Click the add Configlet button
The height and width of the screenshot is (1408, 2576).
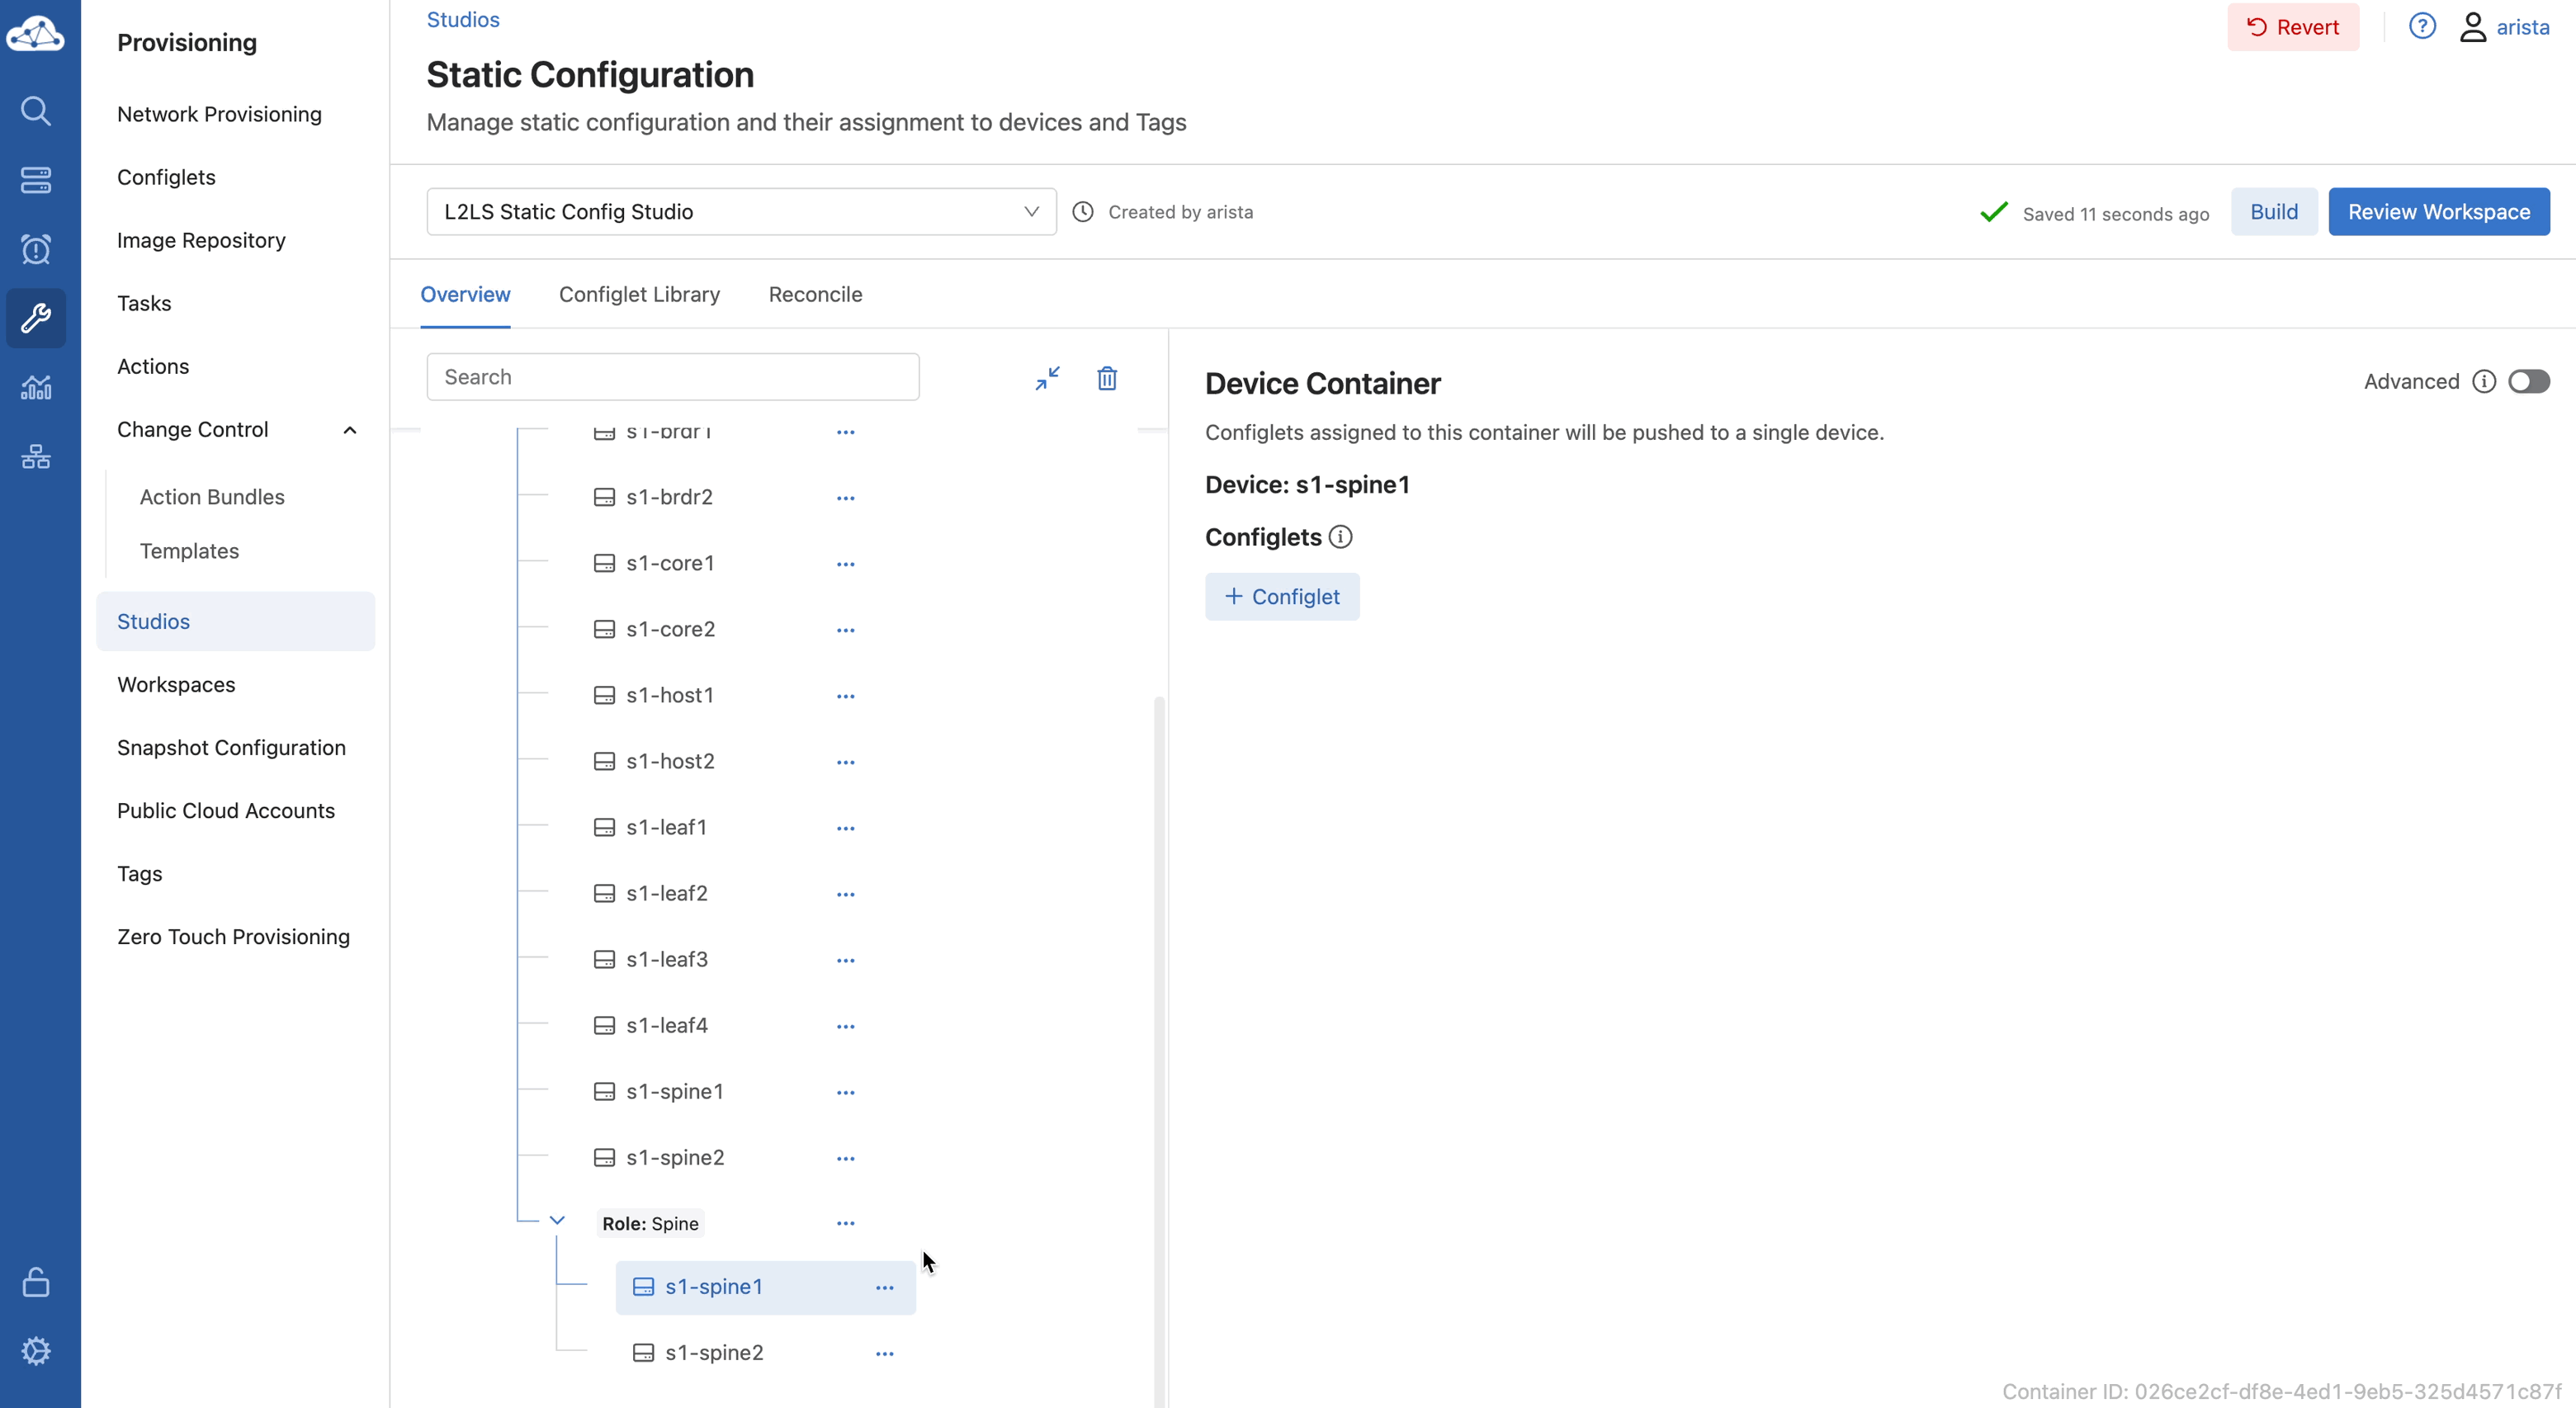pyautogui.click(x=1281, y=597)
